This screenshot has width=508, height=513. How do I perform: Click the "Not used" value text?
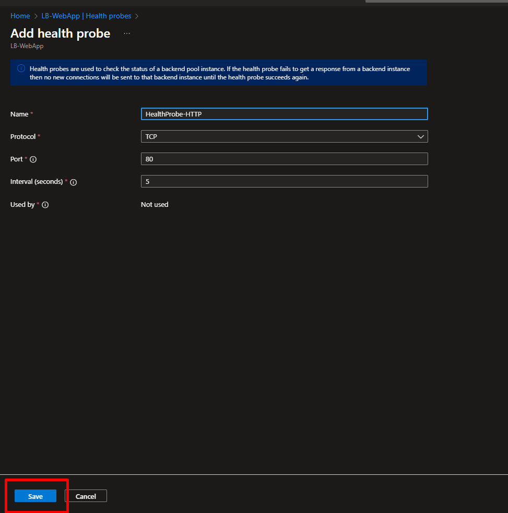click(155, 205)
